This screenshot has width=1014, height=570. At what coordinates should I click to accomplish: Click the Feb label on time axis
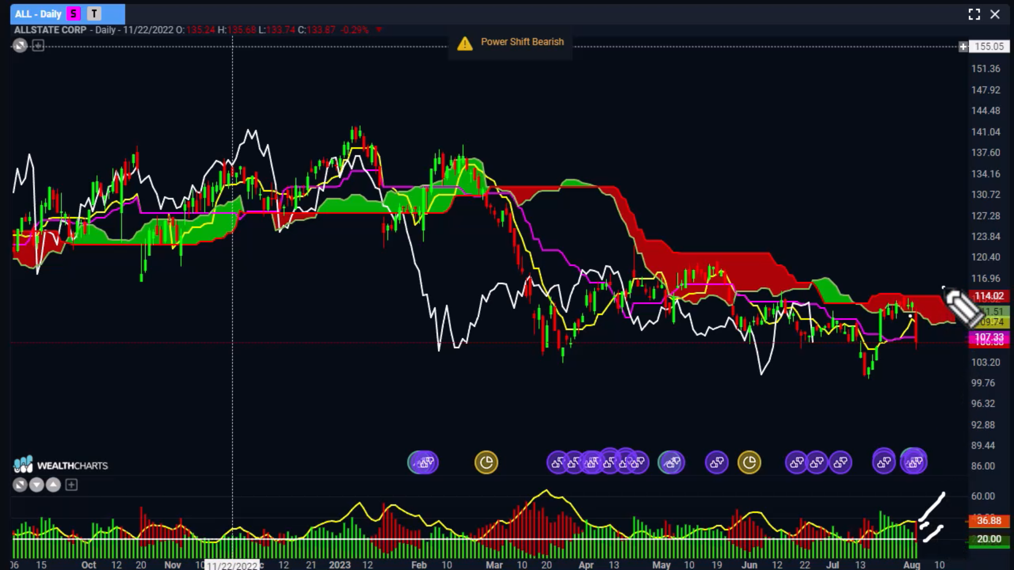[419, 565]
